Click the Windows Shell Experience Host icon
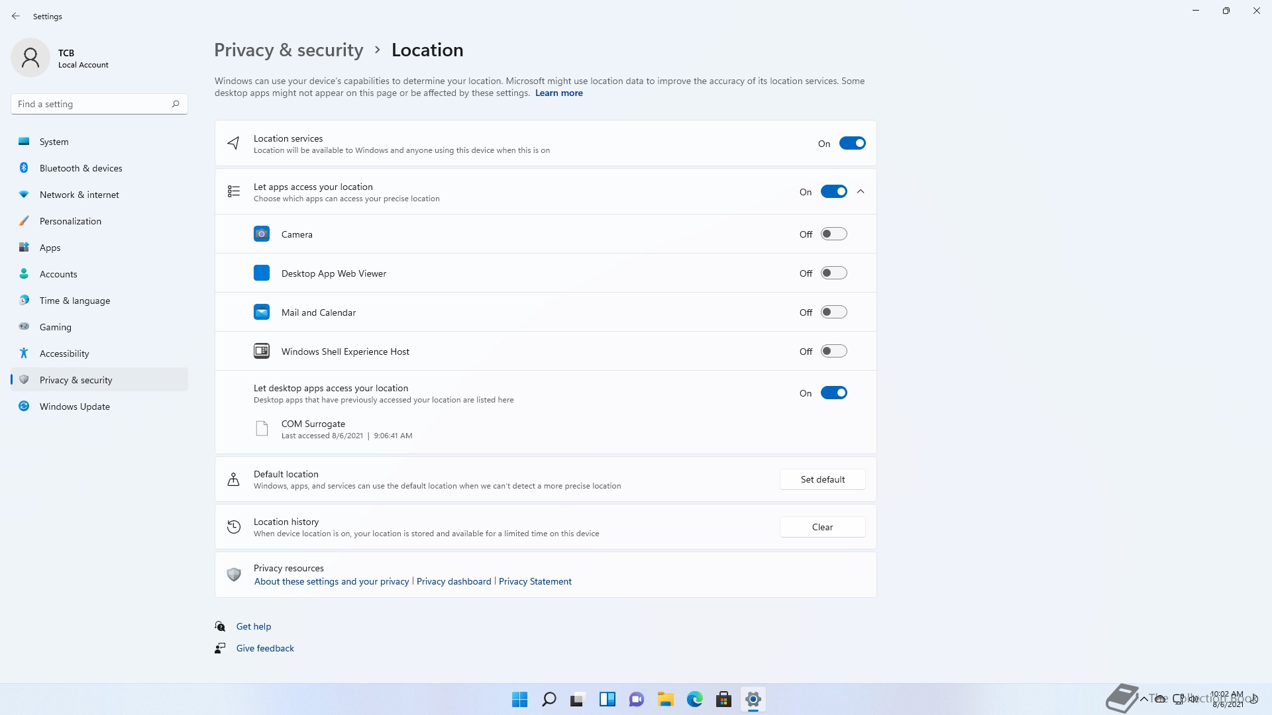1272x715 pixels. click(262, 351)
